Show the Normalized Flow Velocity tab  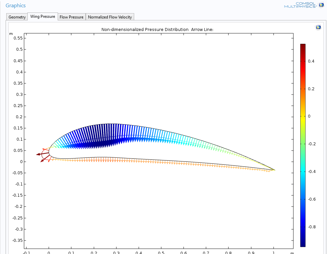[110, 17]
